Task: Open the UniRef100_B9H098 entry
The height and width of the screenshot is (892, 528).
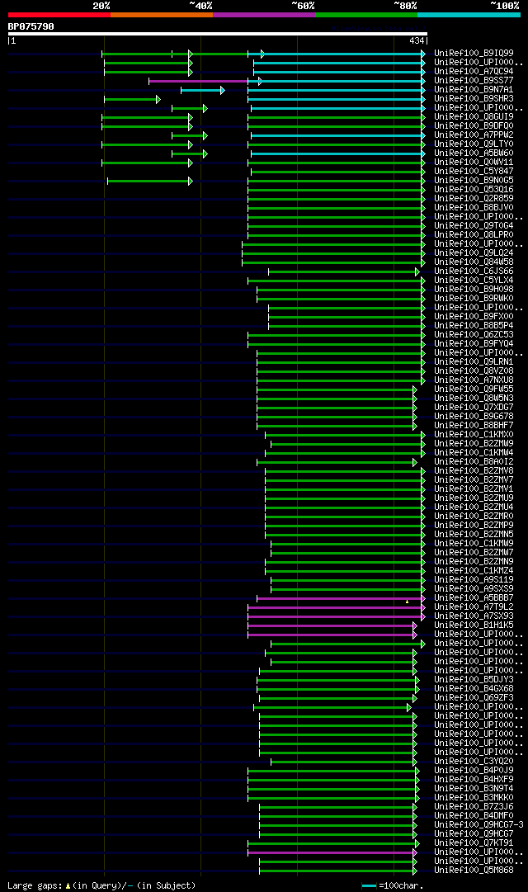Action: pyautogui.click(x=474, y=290)
